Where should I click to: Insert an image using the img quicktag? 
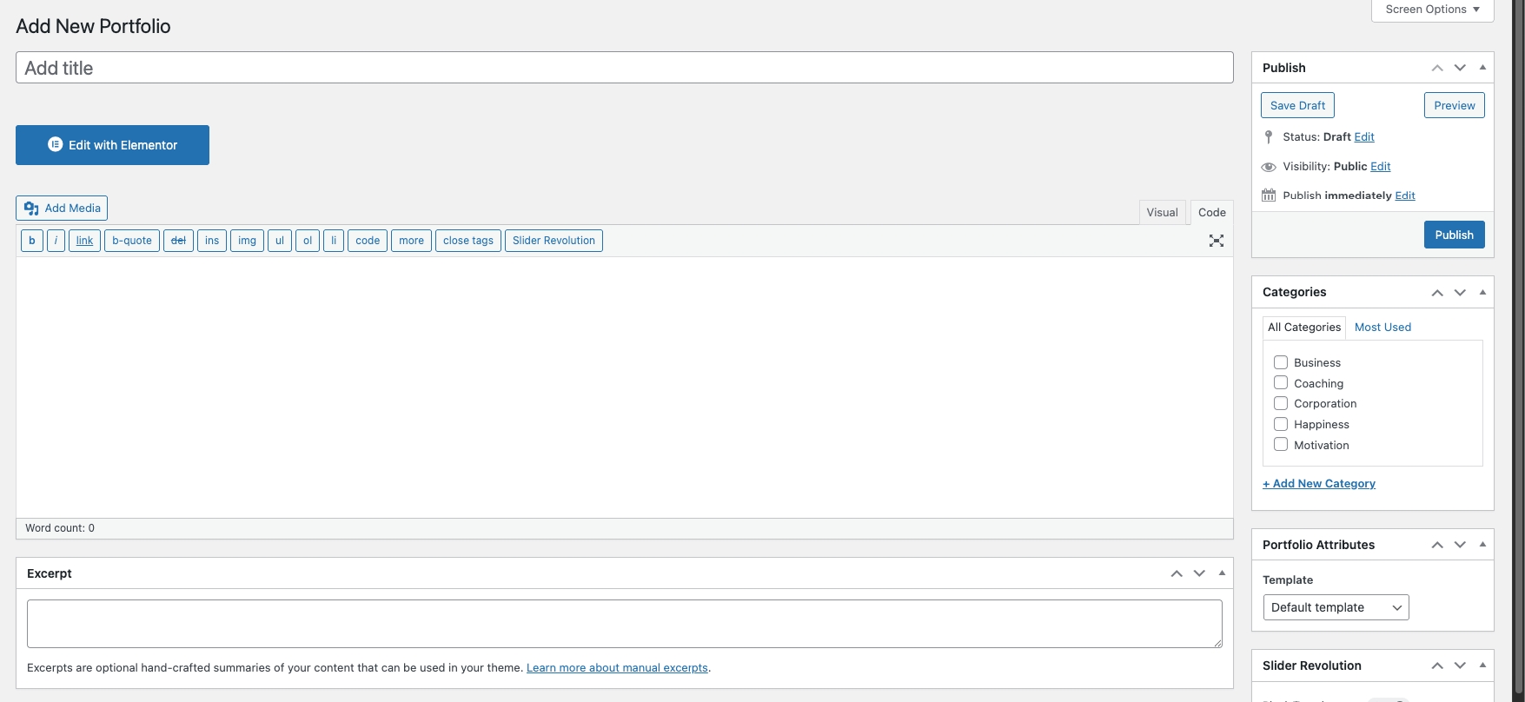pos(247,241)
